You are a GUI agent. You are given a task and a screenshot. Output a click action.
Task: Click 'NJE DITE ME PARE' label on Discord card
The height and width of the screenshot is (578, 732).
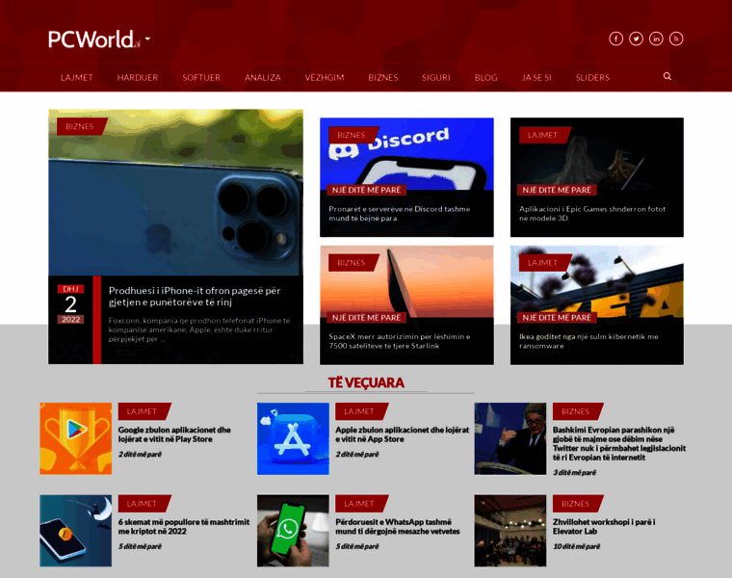click(x=366, y=190)
